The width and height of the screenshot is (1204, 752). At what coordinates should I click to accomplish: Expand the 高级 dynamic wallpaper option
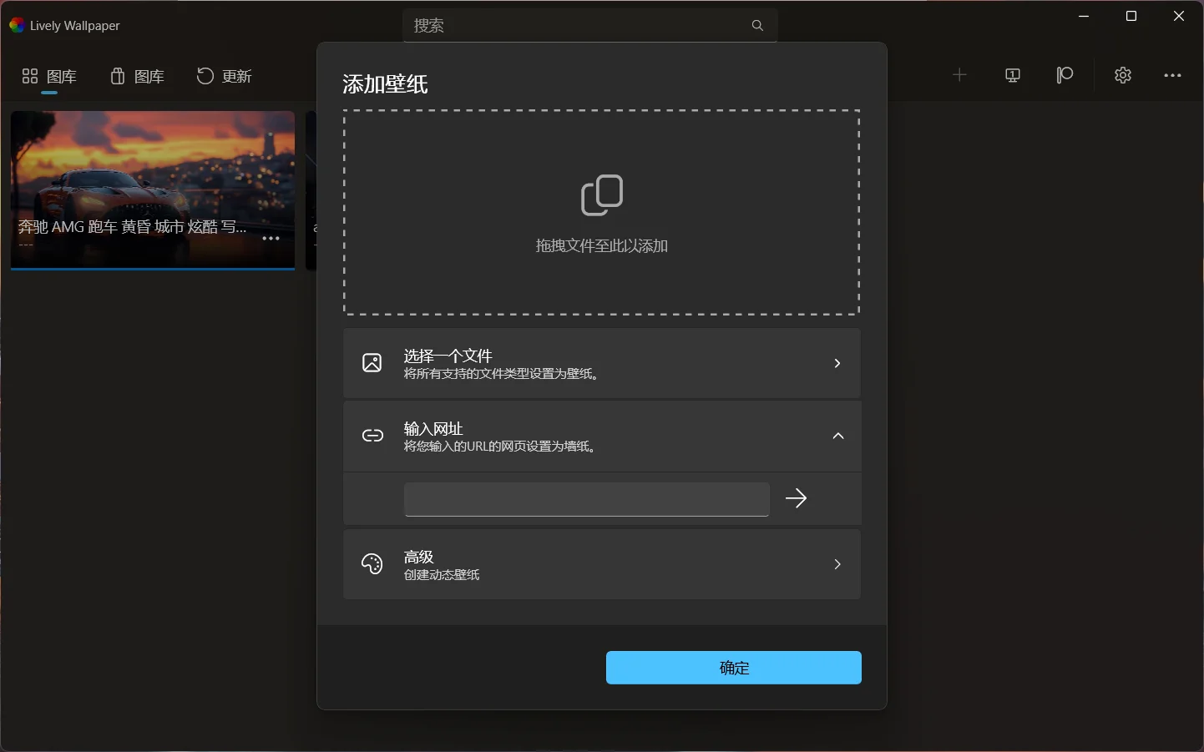(x=837, y=564)
